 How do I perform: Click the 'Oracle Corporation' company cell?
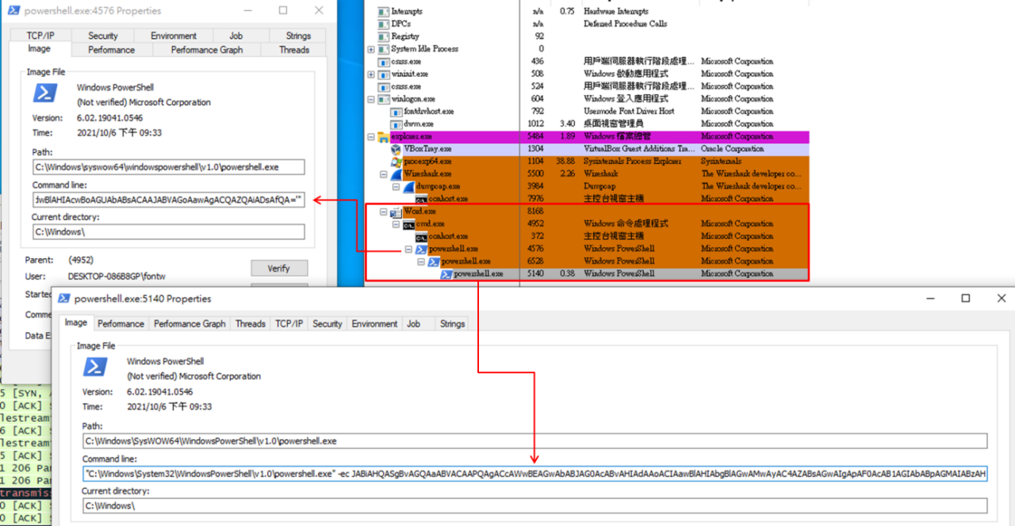[x=733, y=149]
